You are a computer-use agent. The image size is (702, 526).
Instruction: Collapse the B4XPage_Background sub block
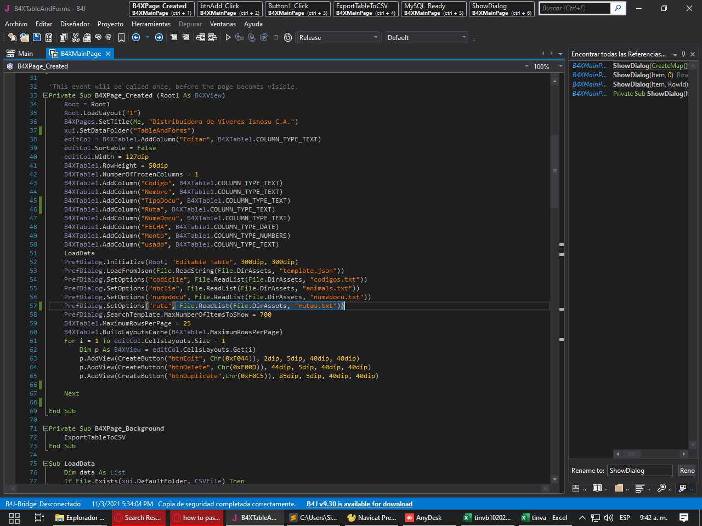(46, 428)
